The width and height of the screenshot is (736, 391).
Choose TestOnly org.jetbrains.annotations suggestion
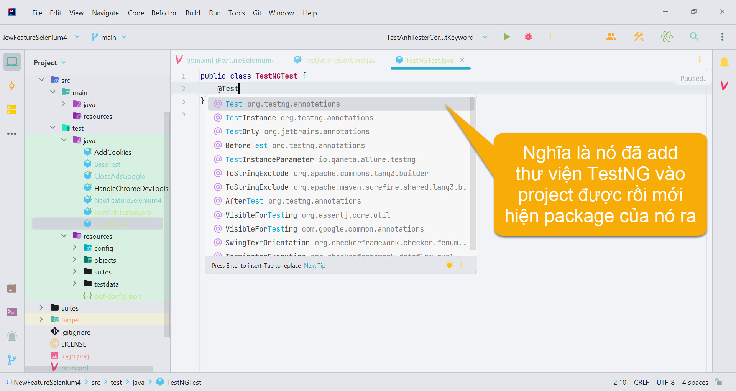pyautogui.click(x=341, y=132)
